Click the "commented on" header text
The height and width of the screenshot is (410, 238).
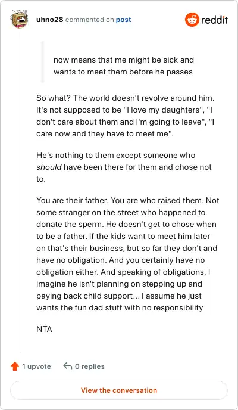pyautogui.click(x=89, y=20)
